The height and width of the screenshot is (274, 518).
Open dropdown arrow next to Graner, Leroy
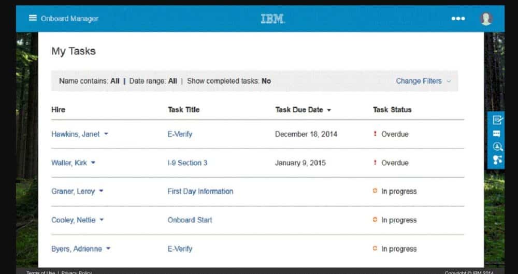coord(101,191)
